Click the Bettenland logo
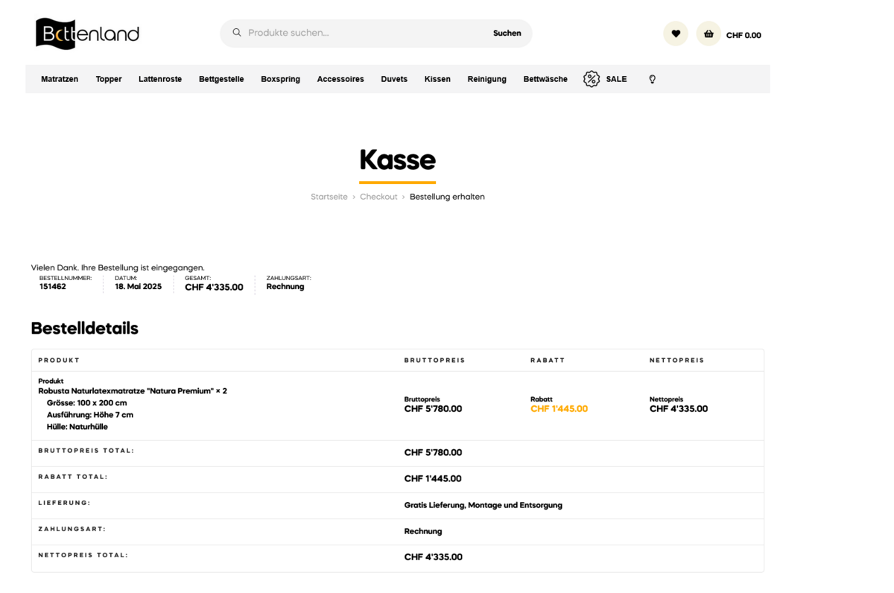The image size is (894, 593). (x=87, y=34)
